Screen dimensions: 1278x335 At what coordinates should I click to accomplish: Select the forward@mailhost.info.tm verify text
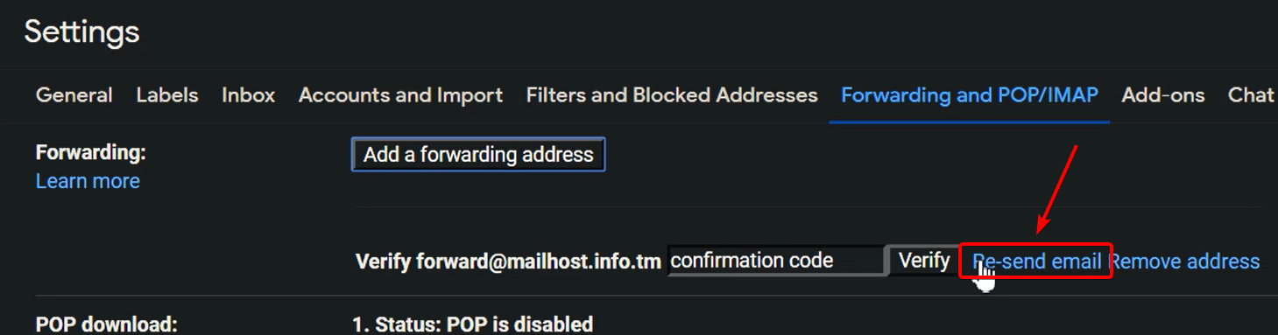coord(508,261)
